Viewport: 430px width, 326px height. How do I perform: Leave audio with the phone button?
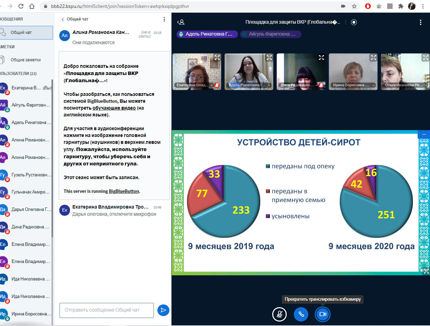tap(301, 314)
